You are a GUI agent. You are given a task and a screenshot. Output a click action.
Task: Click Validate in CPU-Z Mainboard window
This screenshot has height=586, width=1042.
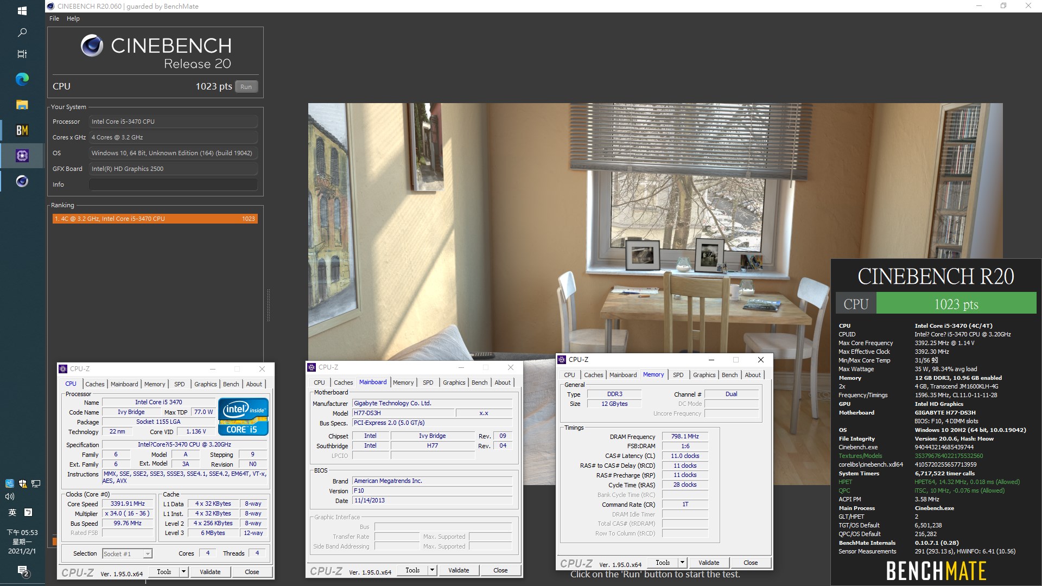[459, 570]
